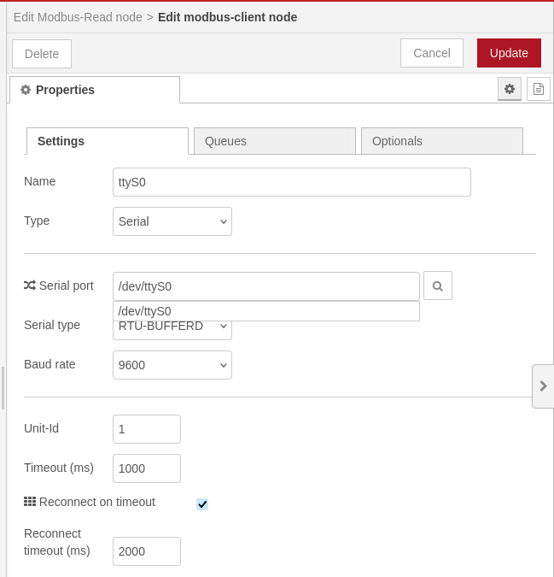This screenshot has height=577, width=554.
Task: Click the red Update button
Action: coord(509,53)
